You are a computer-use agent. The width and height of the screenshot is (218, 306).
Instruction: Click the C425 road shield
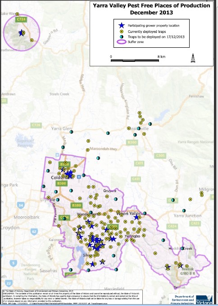[x=195, y=223]
